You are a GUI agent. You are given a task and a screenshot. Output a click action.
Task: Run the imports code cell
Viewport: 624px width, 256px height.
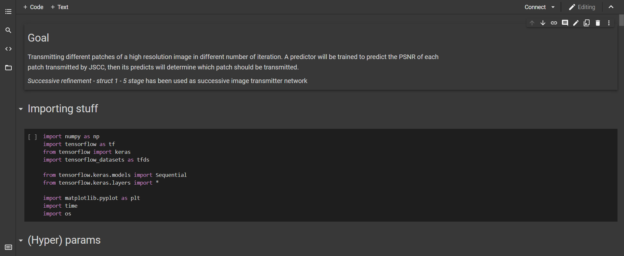[32, 137]
